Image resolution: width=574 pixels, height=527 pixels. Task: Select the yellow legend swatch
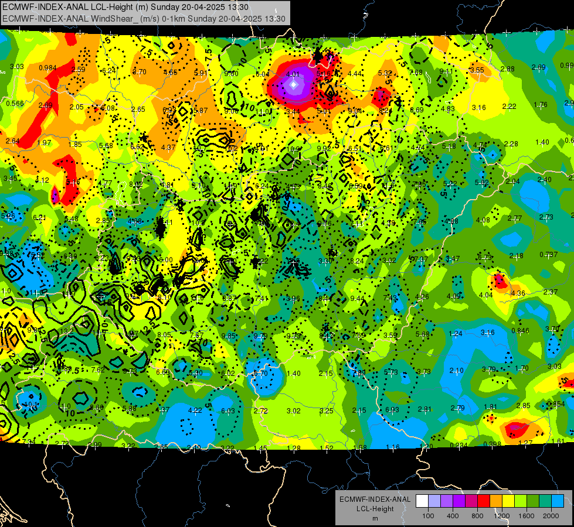click(508, 501)
